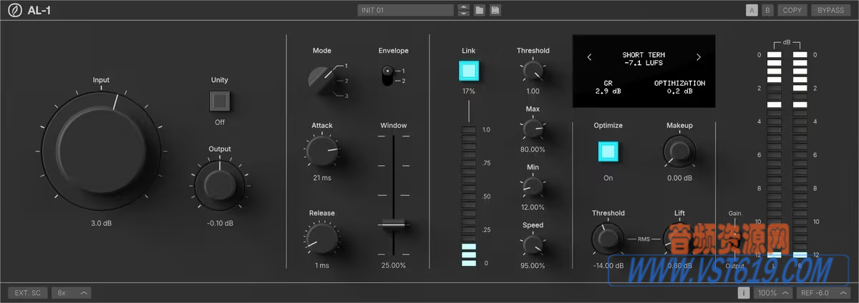Click the link amount meter column
The image size is (859, 303).
click(469, 197)
